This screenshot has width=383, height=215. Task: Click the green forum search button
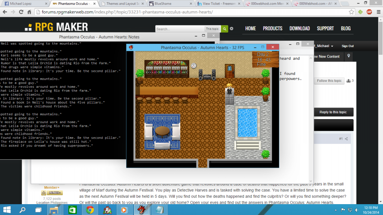[224, 29]
